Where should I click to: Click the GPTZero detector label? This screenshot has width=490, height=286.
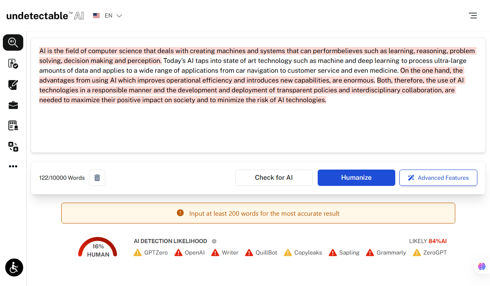156,252
